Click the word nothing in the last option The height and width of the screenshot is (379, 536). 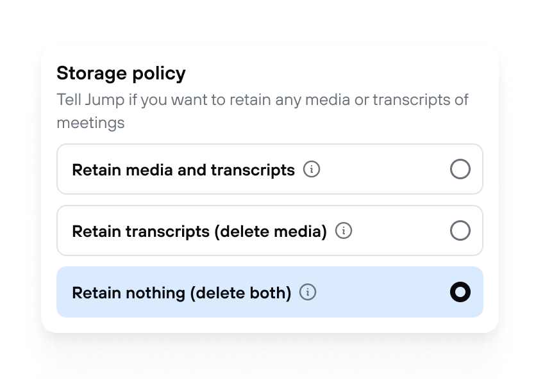[x=155, y=293]
